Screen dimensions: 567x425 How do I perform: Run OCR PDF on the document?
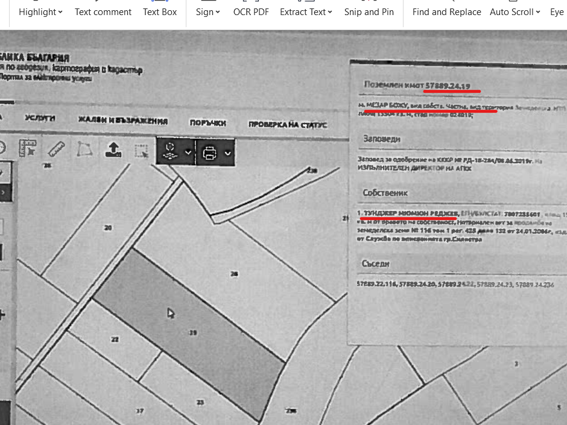click(251, 12)
